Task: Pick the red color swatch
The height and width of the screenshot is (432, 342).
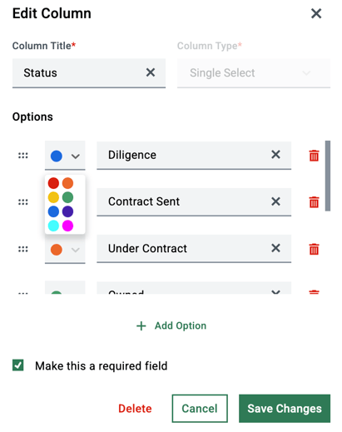Action: [x=53, y=183]
